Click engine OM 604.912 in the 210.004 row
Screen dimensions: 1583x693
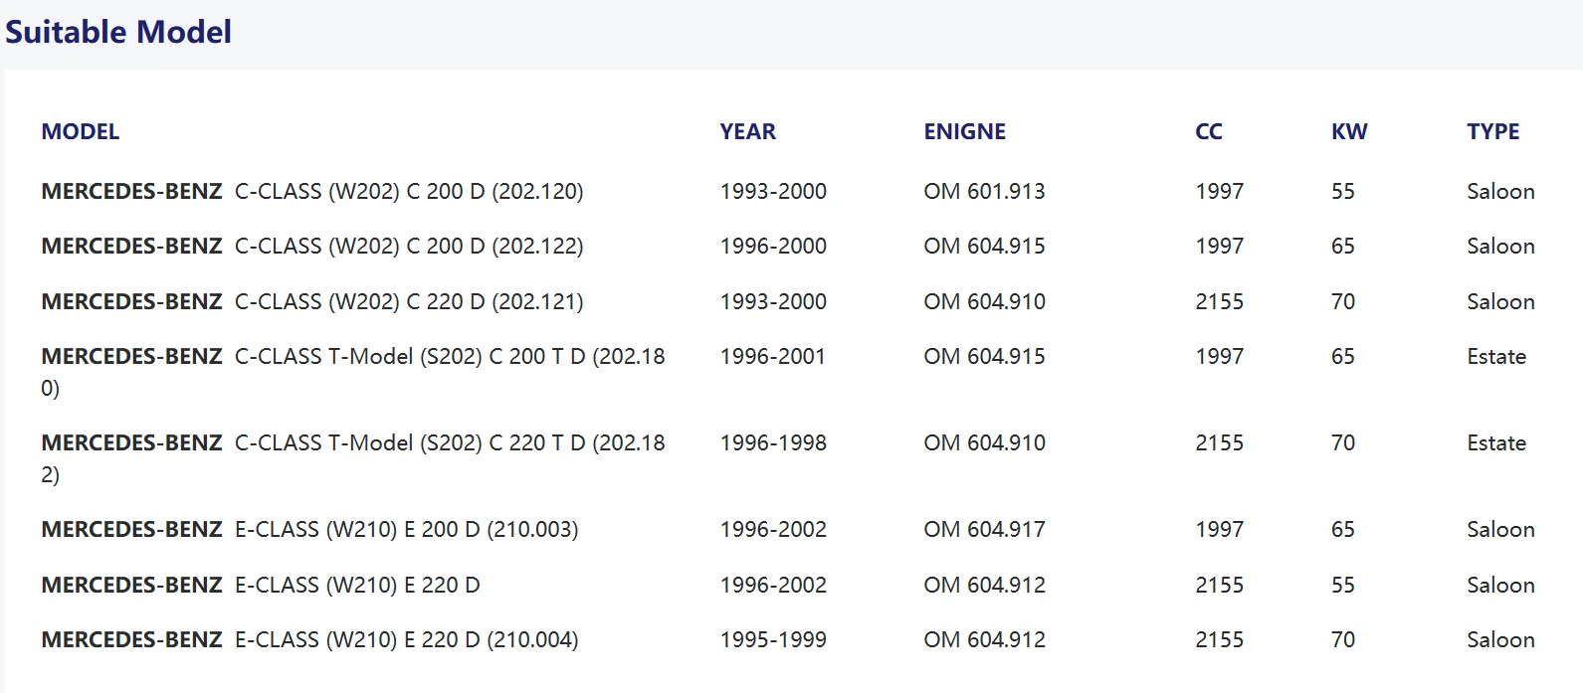984,639
